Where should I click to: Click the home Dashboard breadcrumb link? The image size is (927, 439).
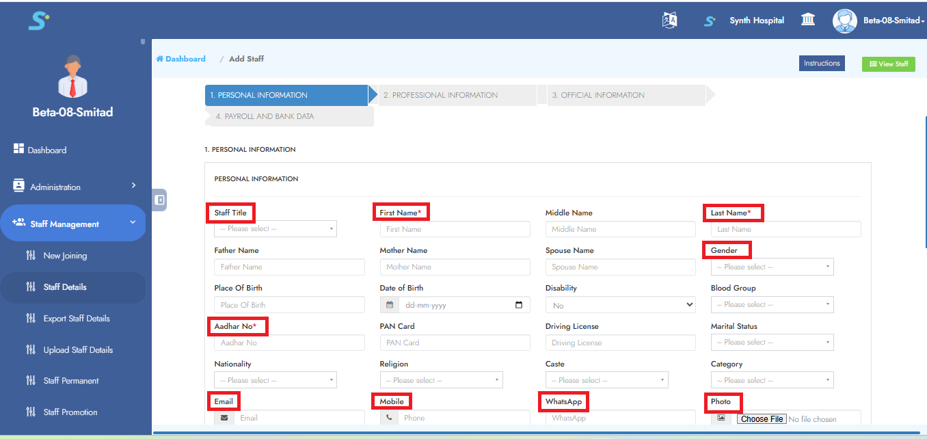[x=181, y=59]
